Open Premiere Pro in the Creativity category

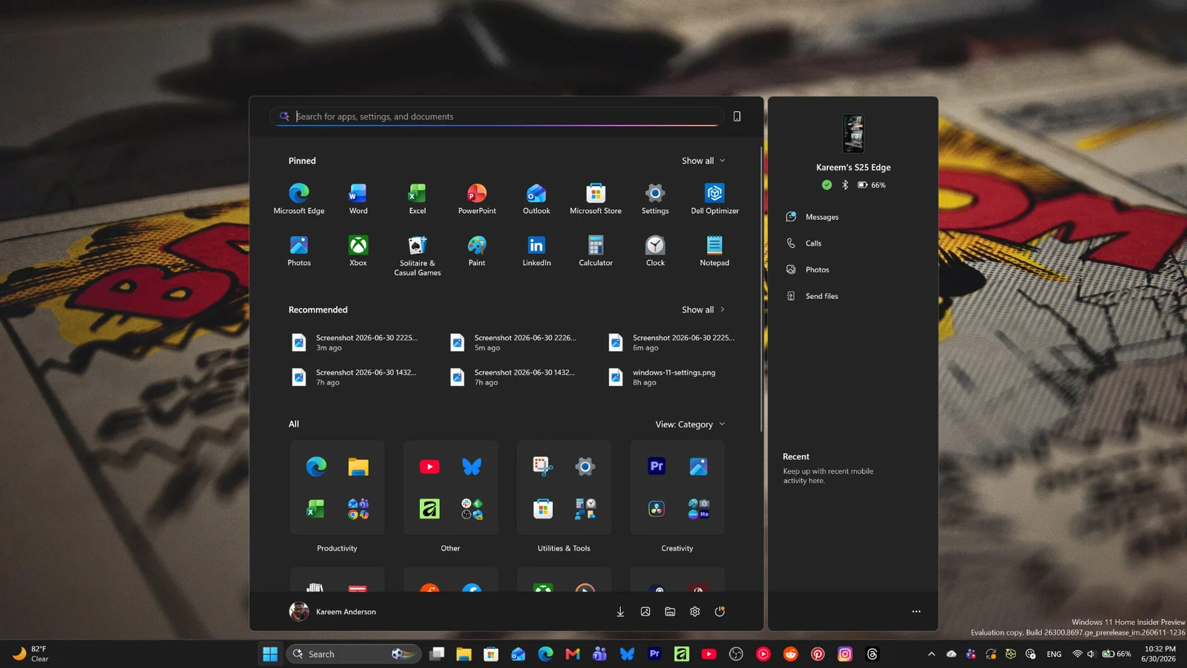(657, 466)
